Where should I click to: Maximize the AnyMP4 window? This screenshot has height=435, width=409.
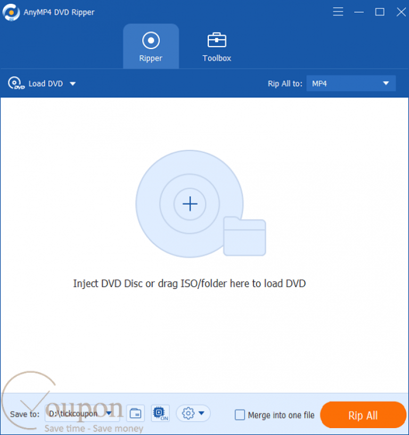tap(380, 12)
